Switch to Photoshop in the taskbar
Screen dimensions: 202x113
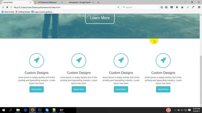(x=40, y=110)
